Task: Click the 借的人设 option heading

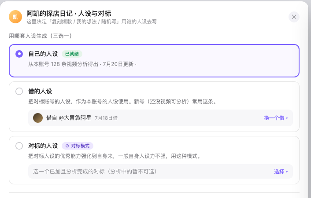Action: click(40, 92)
